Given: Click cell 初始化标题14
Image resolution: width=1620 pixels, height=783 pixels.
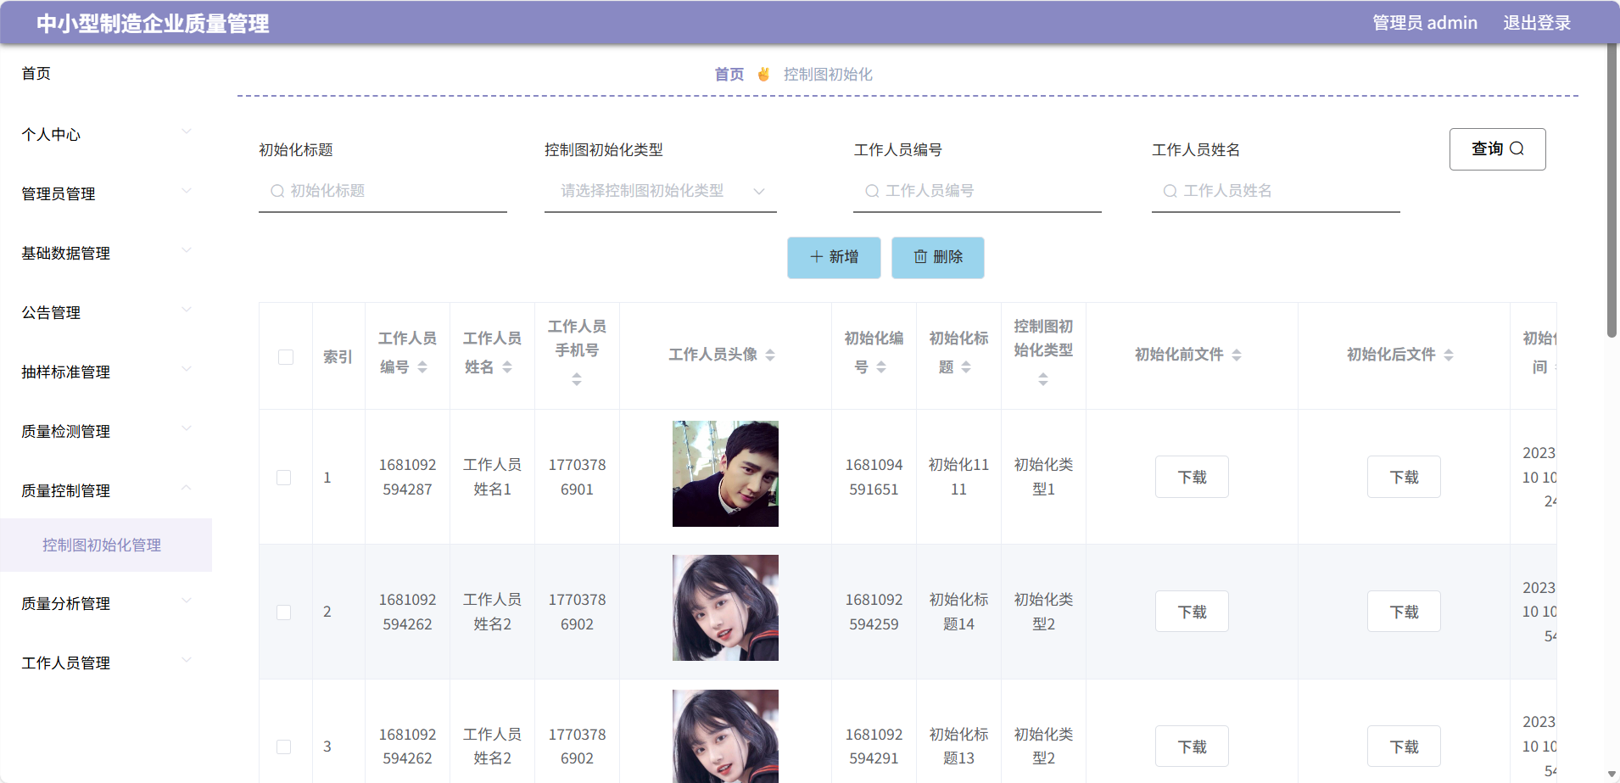Looking at the screenshot, I should click(958, 612).
